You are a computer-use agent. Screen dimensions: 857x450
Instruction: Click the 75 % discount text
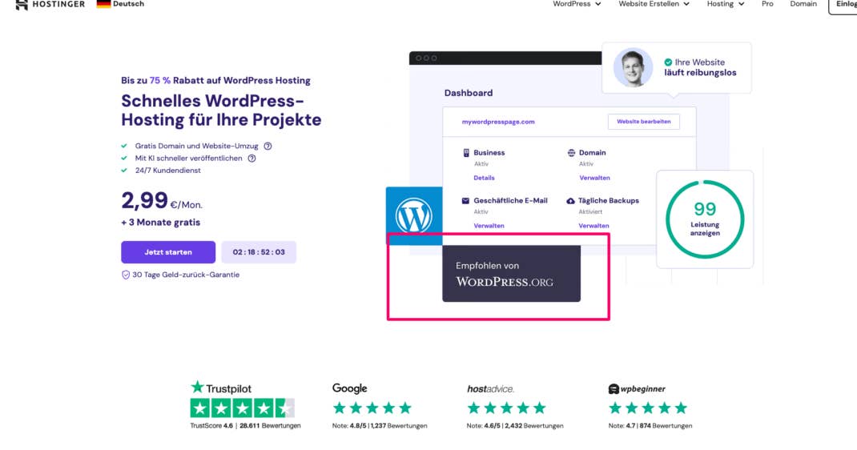pyautogui.click(x=160, y=80)
